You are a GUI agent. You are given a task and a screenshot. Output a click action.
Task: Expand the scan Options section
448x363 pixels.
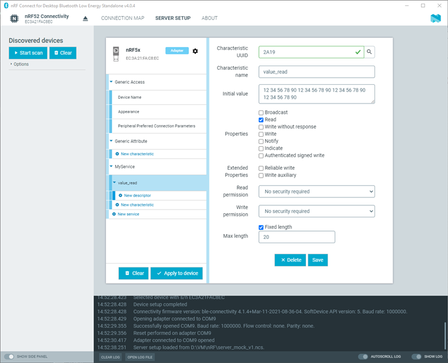click(19, 64)
